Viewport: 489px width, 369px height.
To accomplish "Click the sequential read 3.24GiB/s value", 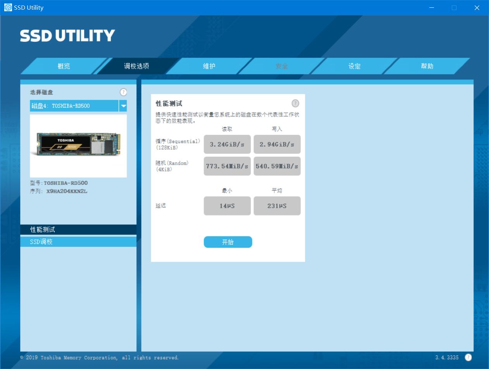I will 227,144.
